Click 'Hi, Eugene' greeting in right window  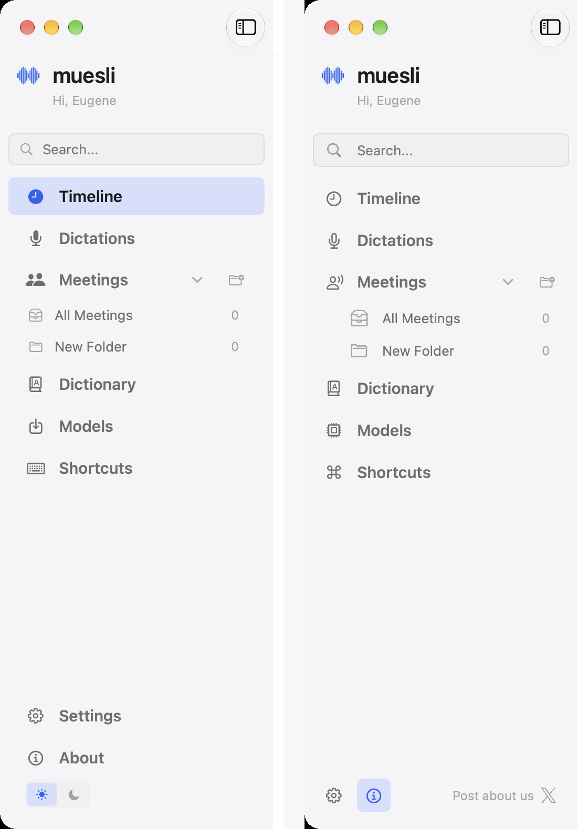(x=389, y=101)
